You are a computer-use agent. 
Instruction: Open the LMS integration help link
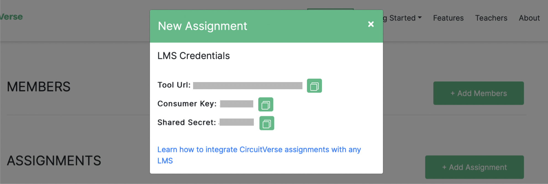[259, 150]
